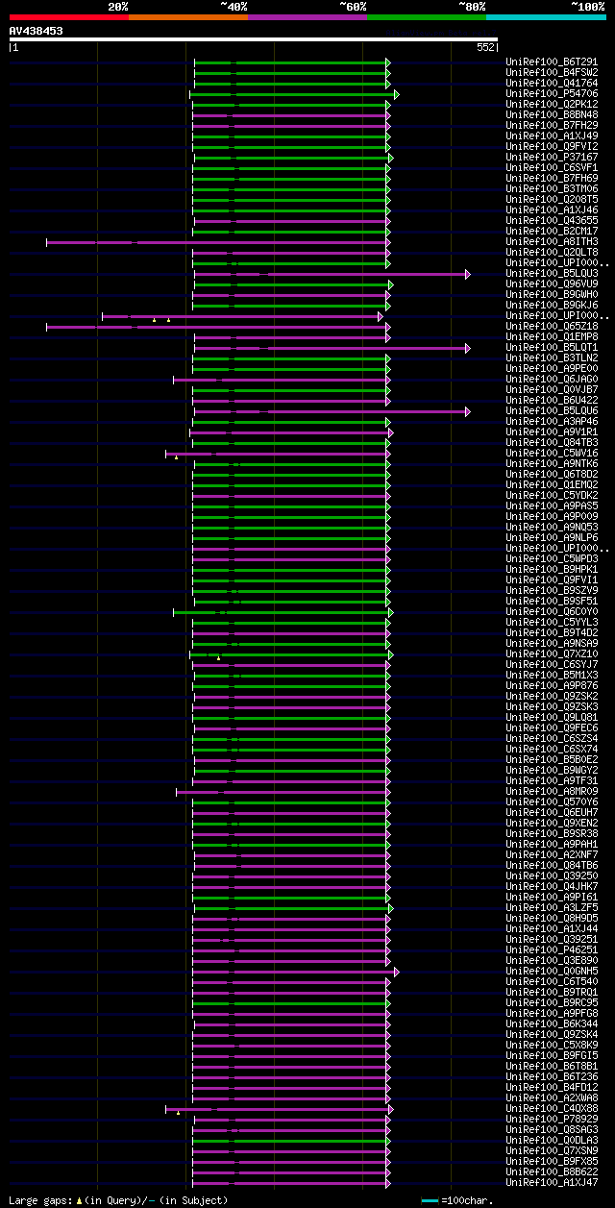Viewport: 615px width, 1208px height.
Task: Open hit UniRef100_Q41764
Action: tap(551, 84)
